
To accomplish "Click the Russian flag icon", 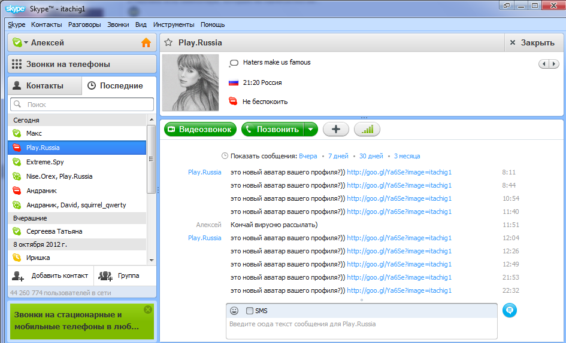I will (x=234, y=83).
